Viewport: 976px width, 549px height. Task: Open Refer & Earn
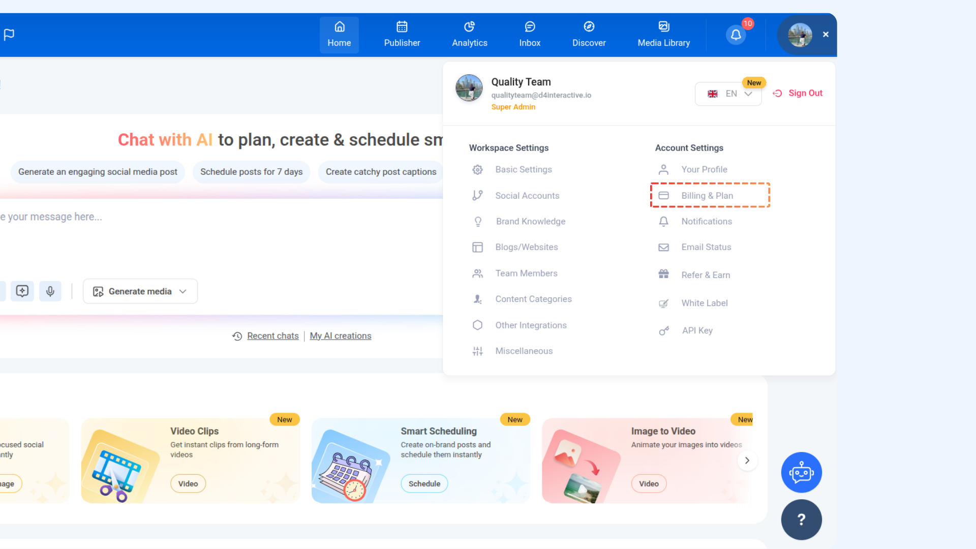point(706,275)
